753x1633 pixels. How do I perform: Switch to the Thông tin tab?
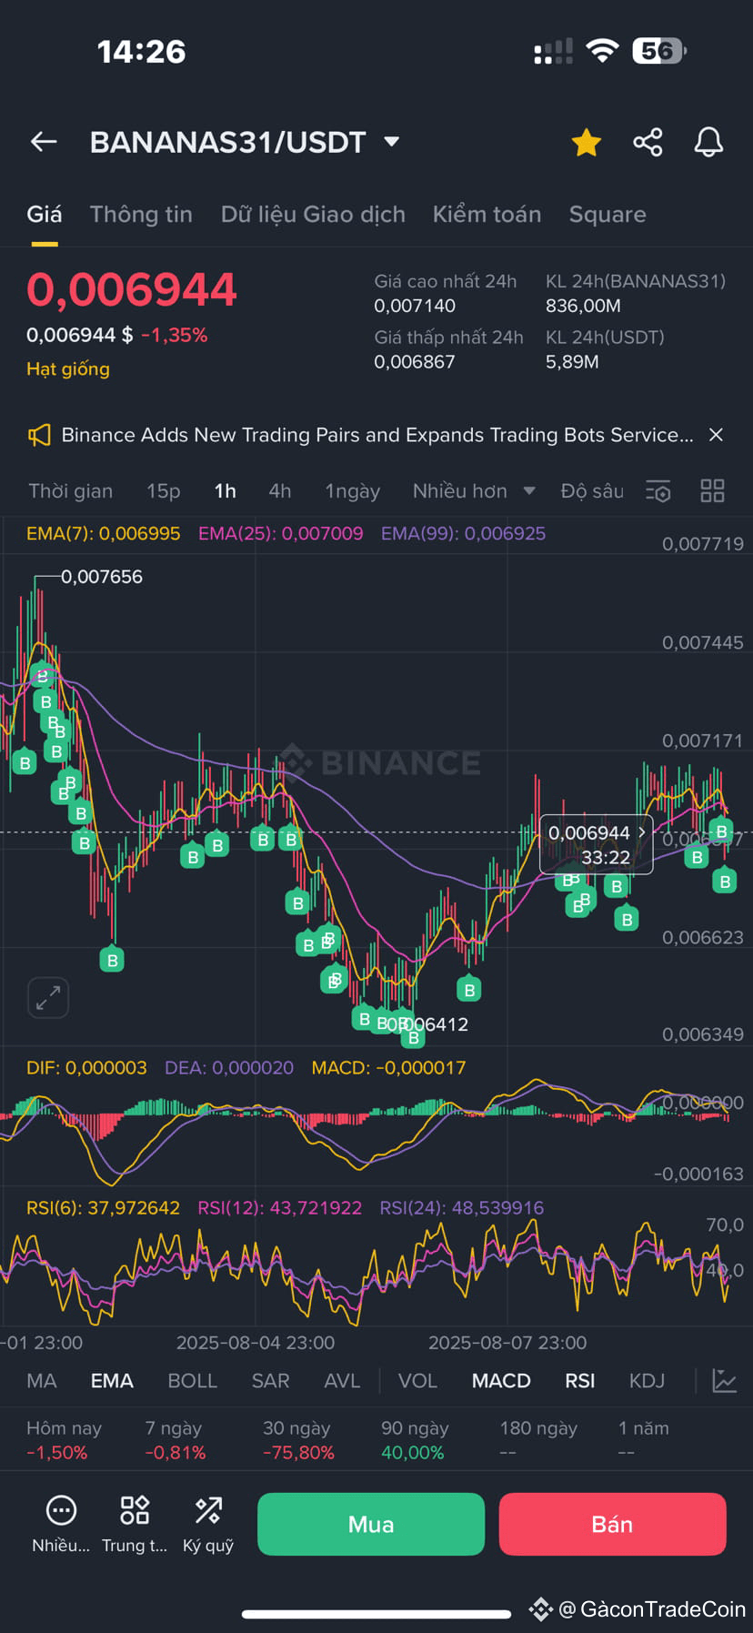point(141,215)
